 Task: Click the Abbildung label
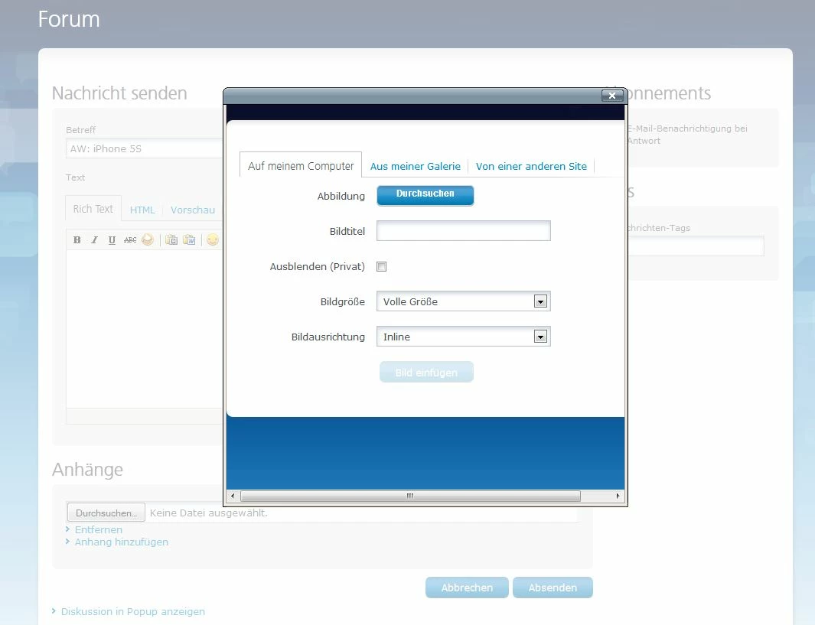click(x=341, y=196)
